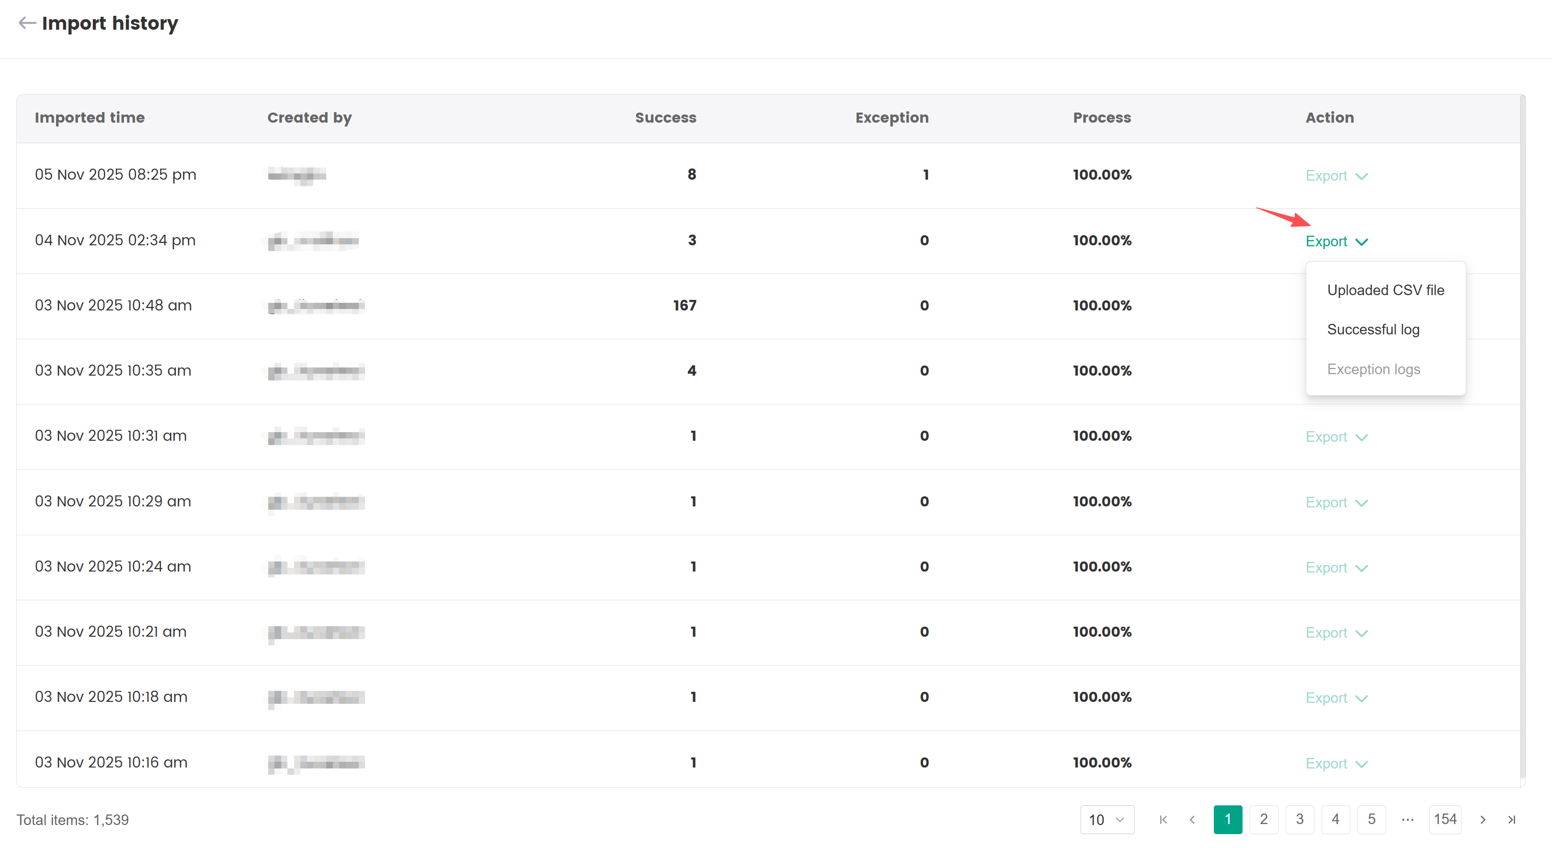Go to previous page chevron

point(1192,820)
